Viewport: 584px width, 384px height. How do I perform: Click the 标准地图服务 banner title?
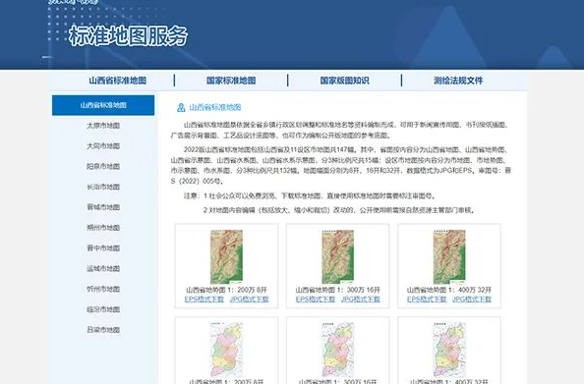tap(128, 36)
